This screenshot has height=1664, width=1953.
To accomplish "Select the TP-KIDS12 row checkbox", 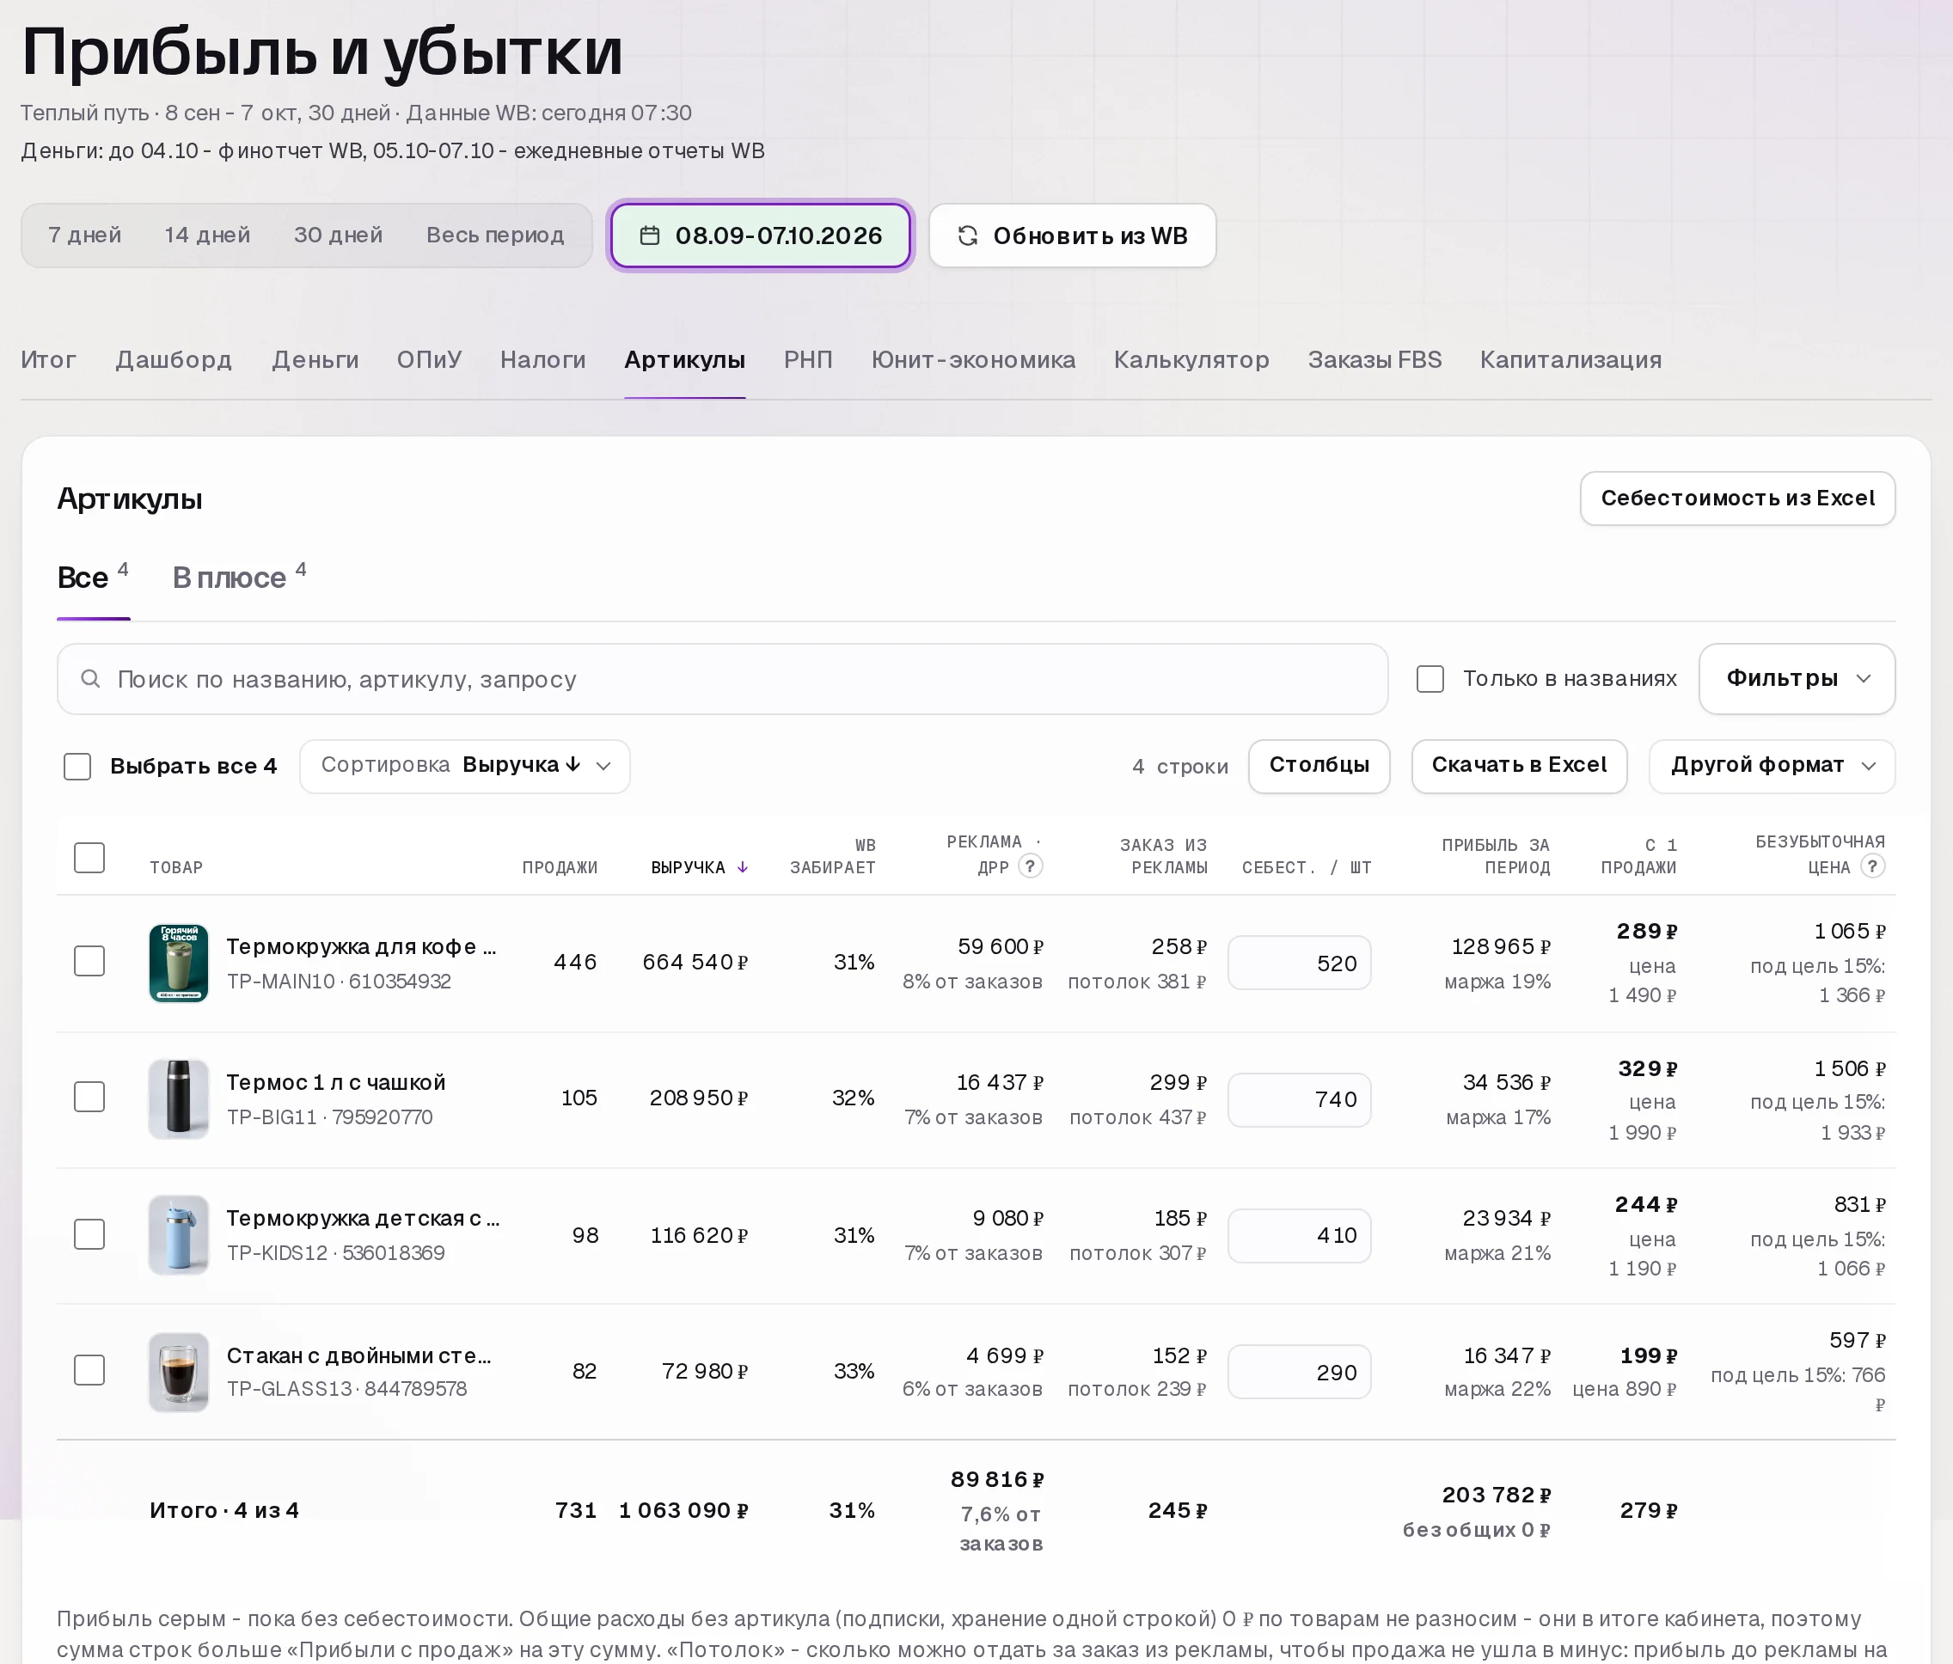I will coord(89,1234).
